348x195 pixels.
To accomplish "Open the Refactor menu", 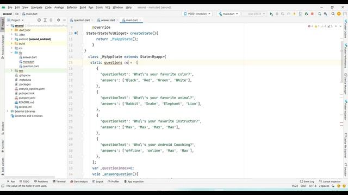I will click(x=72, y=7).
